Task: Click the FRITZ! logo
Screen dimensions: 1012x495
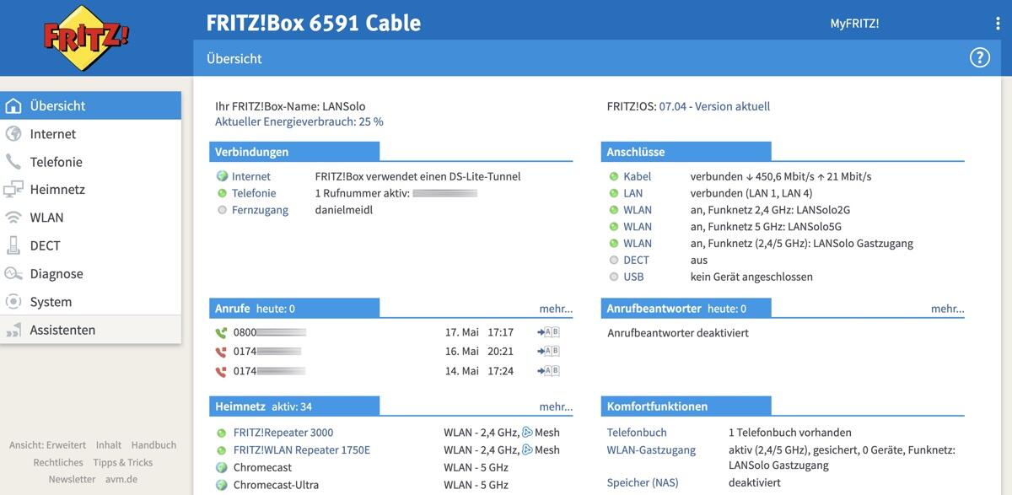Action: coord(87,38)
